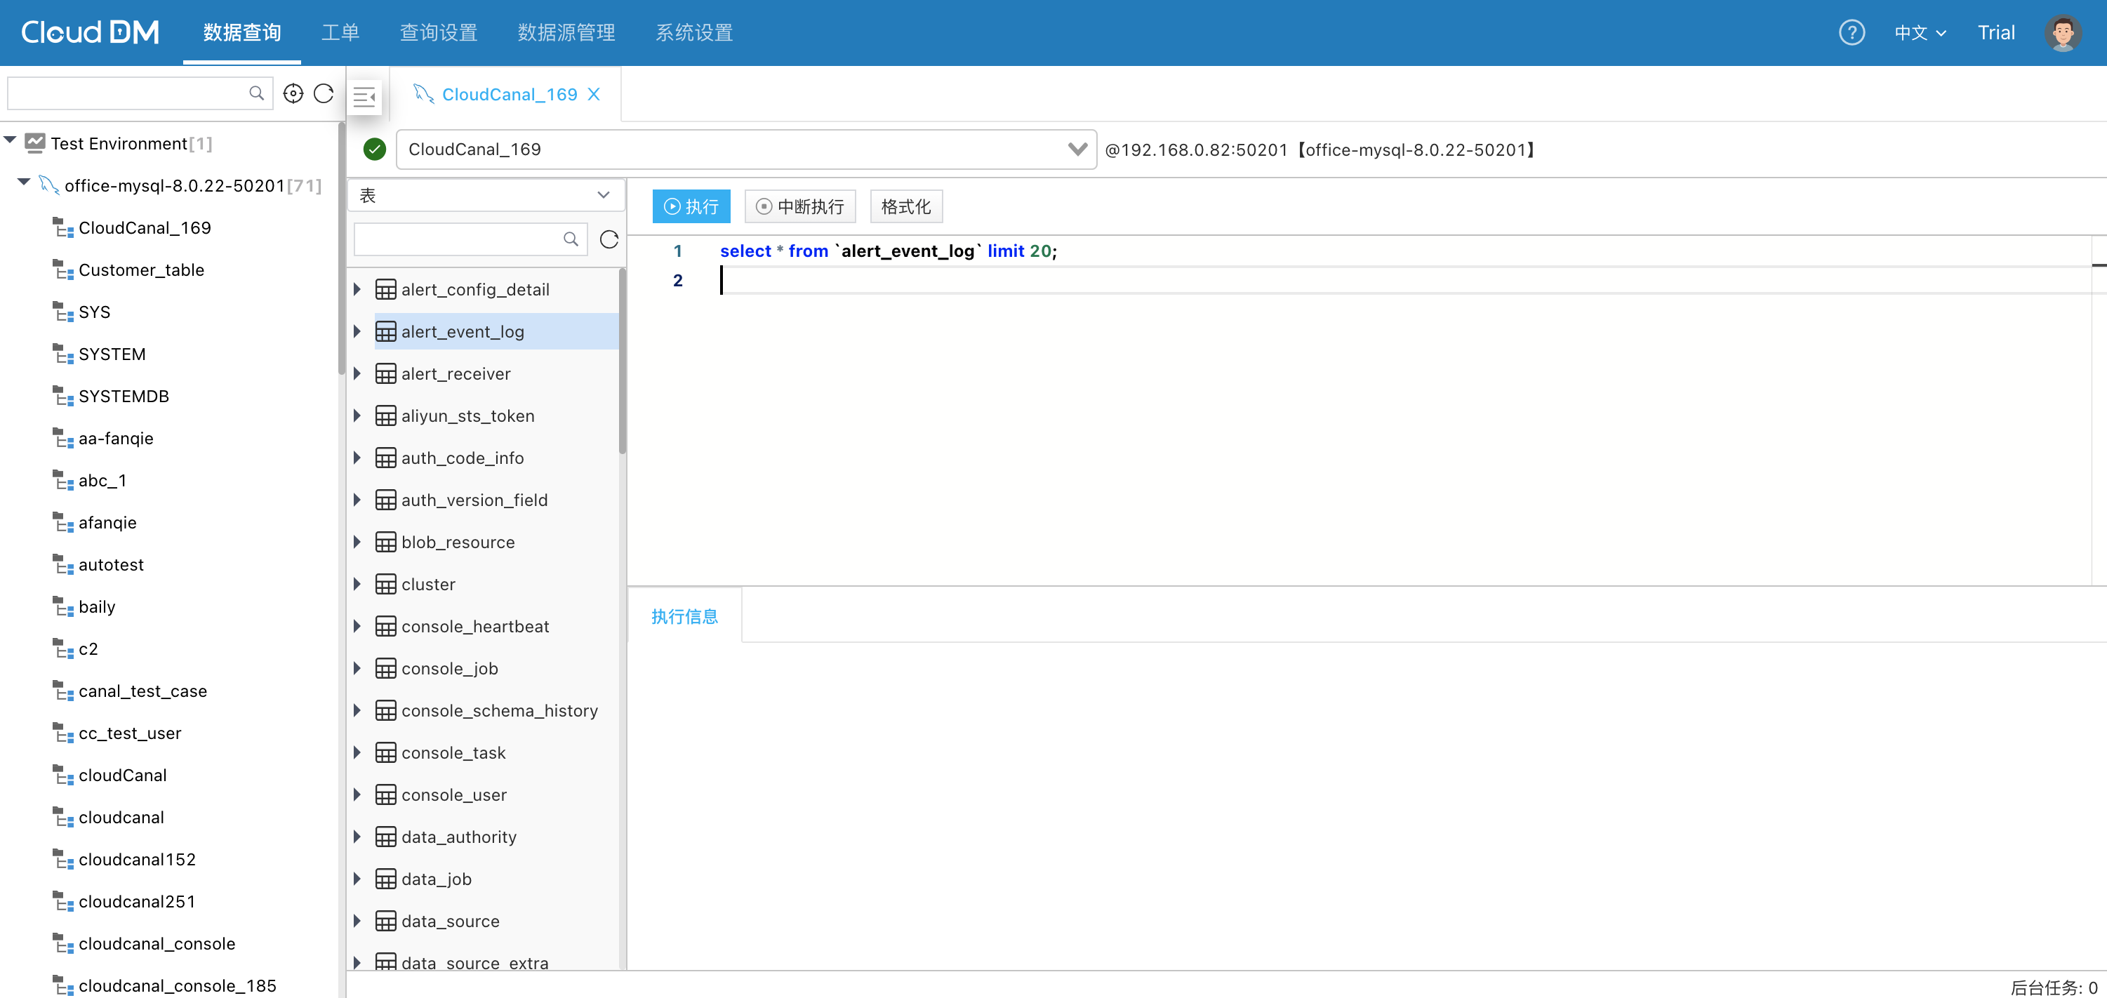This screenshot has height=998, width=2107.
Task: Close the CloudCanal_169 query tab
Action: (594, 95)
